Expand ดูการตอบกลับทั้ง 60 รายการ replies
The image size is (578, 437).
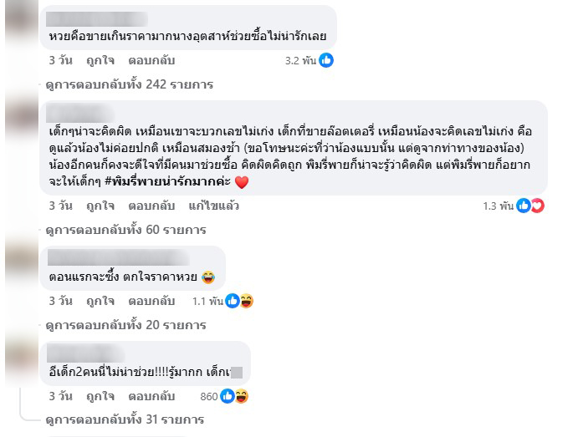[x=125, y=230]
